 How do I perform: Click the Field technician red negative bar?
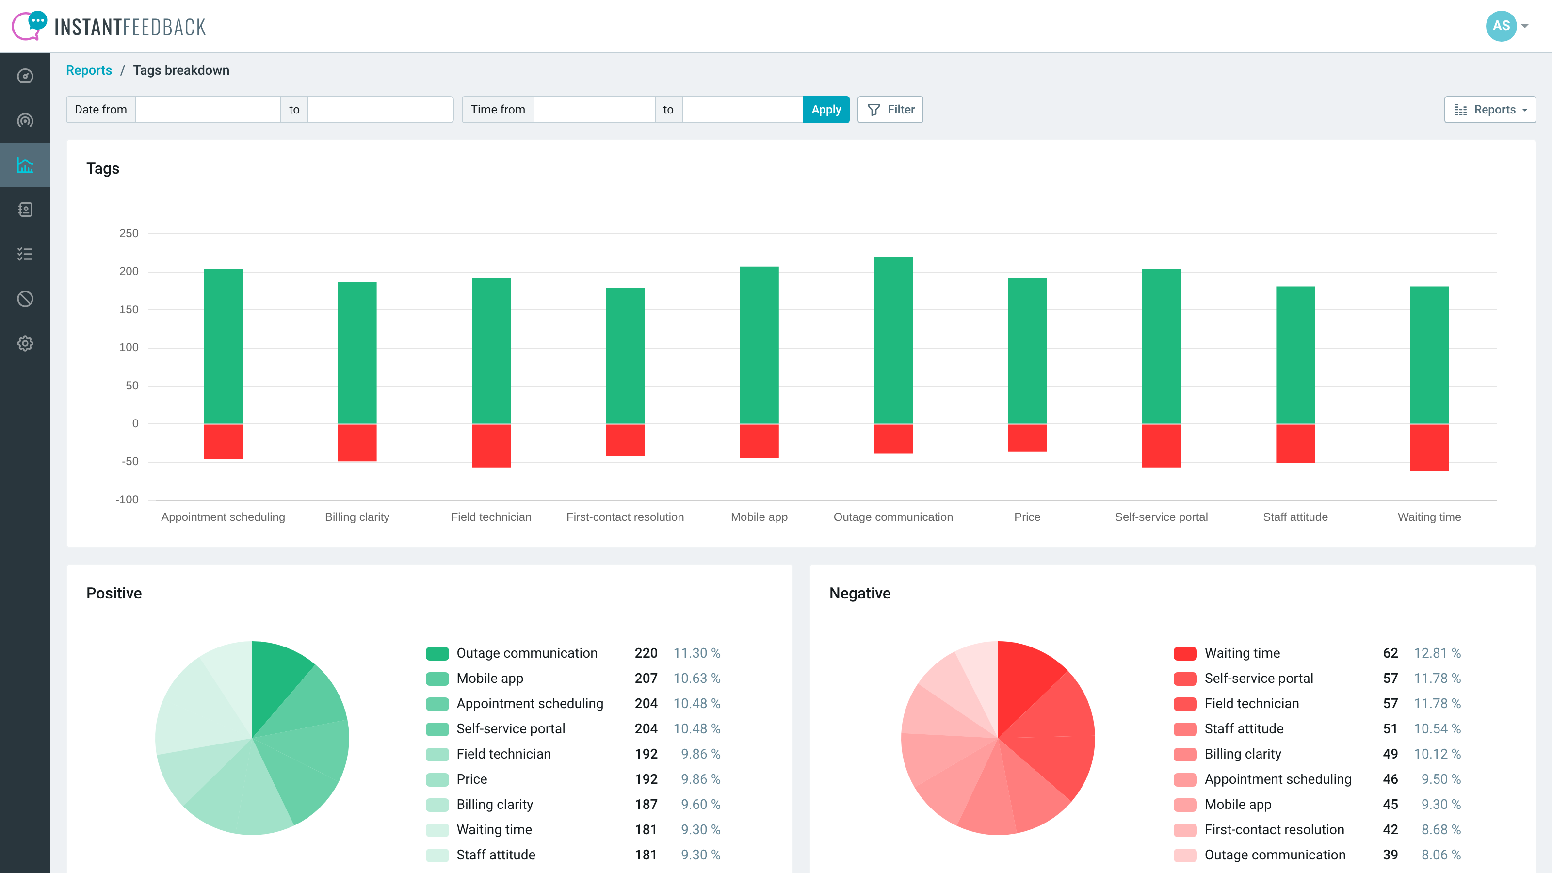(491, 446)
